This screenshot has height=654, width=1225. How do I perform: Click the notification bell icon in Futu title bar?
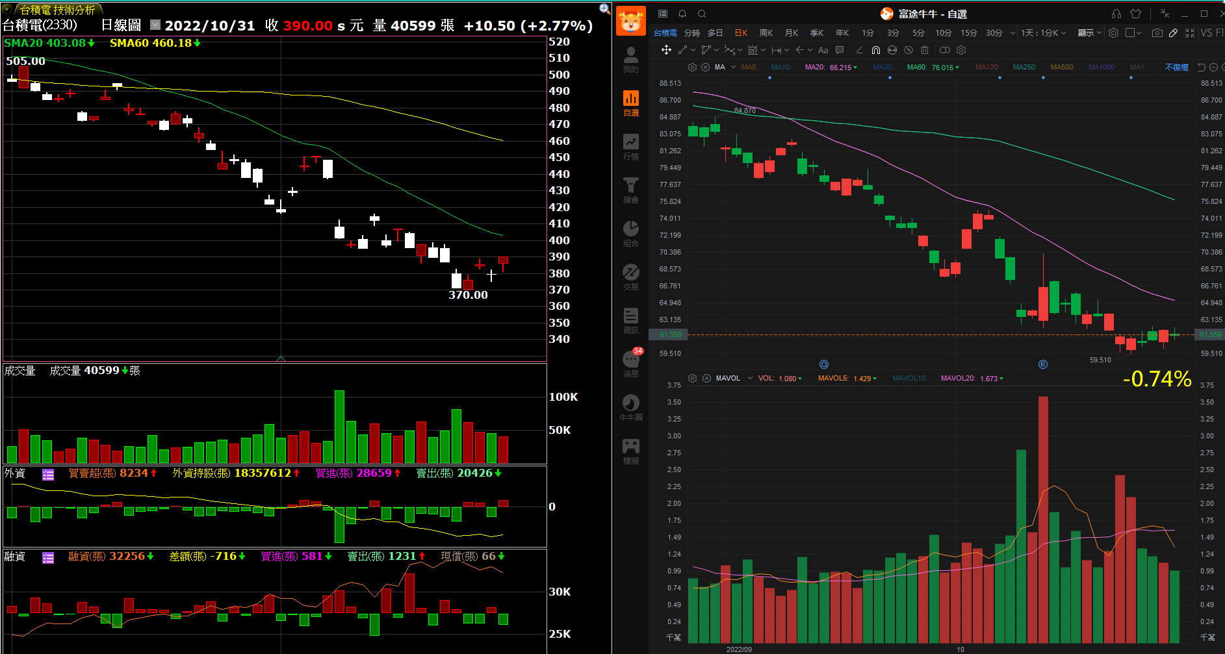[x=682, y=14]
